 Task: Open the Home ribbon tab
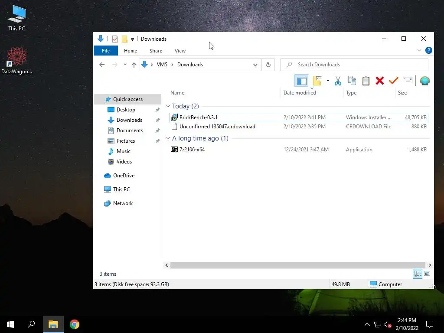[130, 51]
